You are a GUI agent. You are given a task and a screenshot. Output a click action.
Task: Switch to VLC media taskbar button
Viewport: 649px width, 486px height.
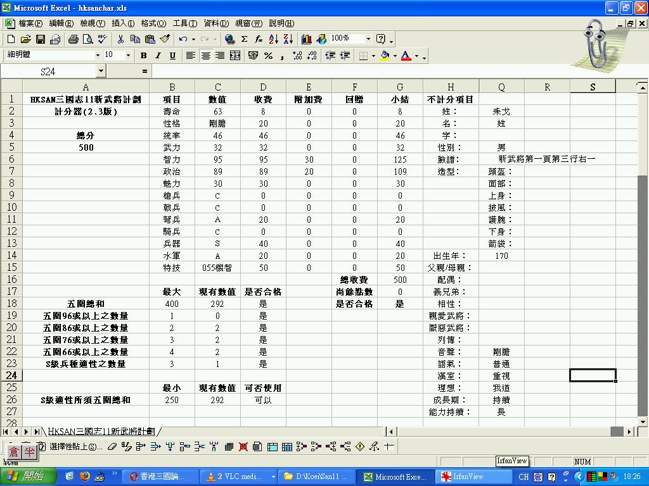pos(239,477)
